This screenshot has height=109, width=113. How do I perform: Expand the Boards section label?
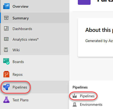[18, 62]
